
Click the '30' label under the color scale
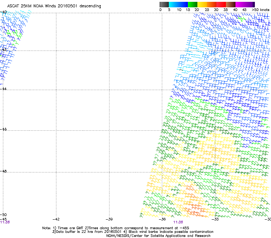216,10
